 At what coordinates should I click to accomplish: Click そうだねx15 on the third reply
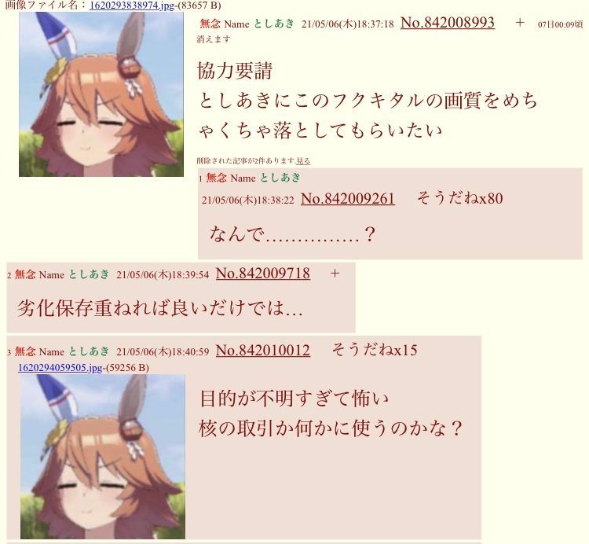click(375, 350)
